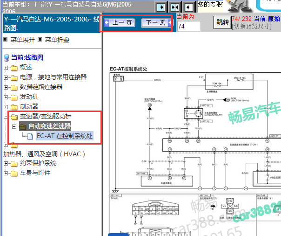Select 加热器、通风及空调 (HVAC) item
The width and height of the screenshot is (281, 236).
coord(44,154)
